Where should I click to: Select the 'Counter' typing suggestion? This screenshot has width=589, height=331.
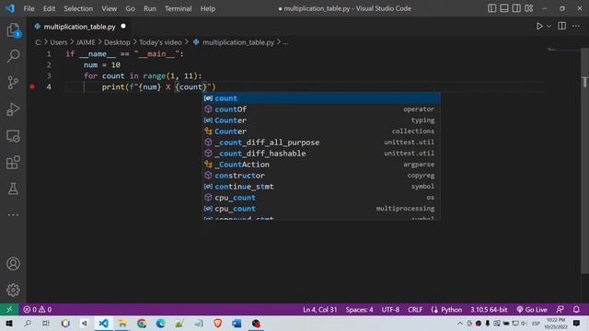point(321,120)
